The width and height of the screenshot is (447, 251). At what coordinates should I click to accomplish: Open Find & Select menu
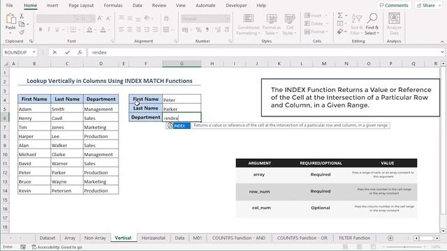pyautogui.click(x=372, y=24)
